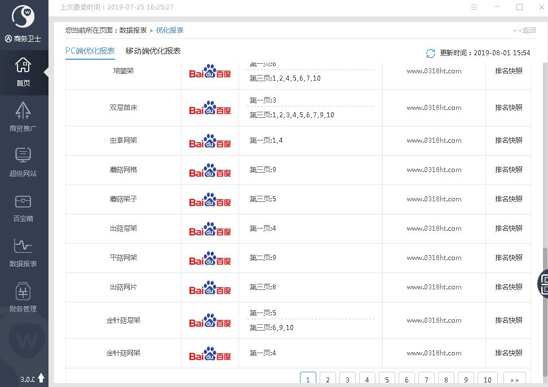Jump to page 10 in pagination
548x387 pixels.
(x=487, y=380)
